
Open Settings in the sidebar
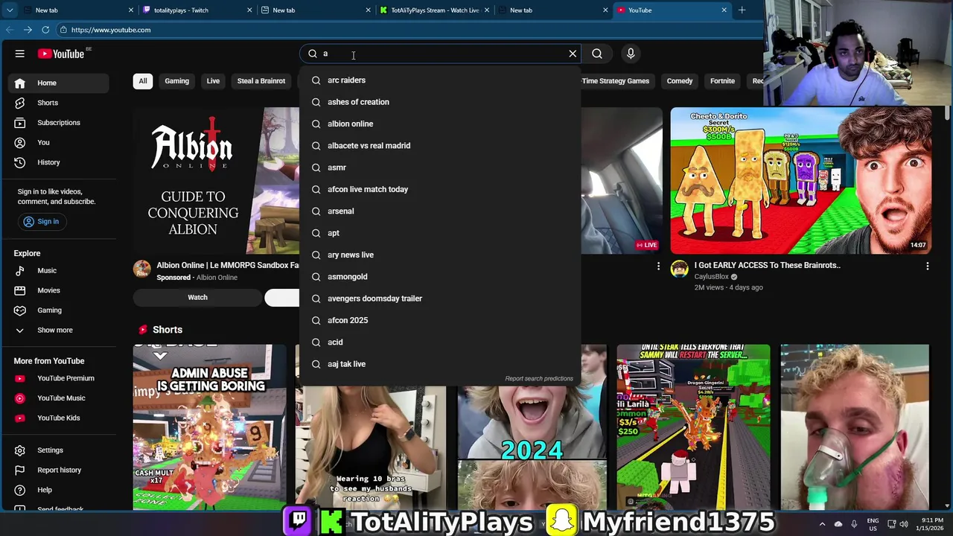click(x=58, y=450)
